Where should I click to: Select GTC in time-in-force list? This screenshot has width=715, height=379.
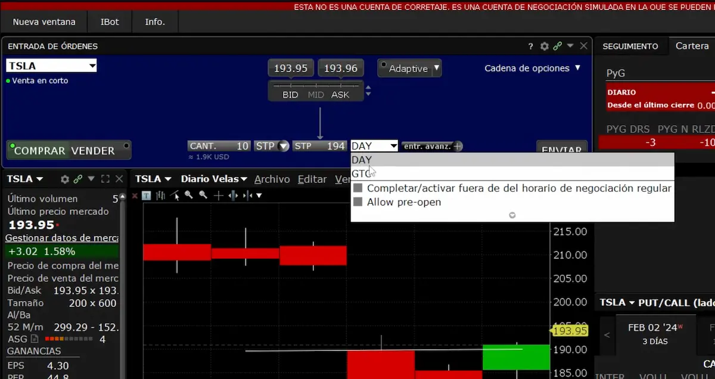point(361,174)
